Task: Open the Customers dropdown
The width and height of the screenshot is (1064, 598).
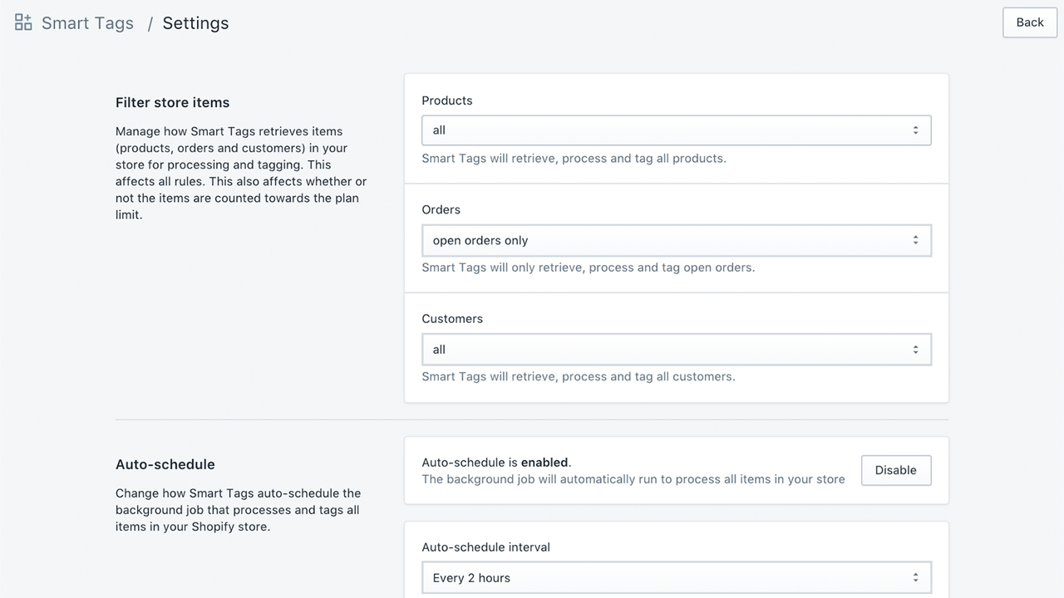Action: pos(675,349)
